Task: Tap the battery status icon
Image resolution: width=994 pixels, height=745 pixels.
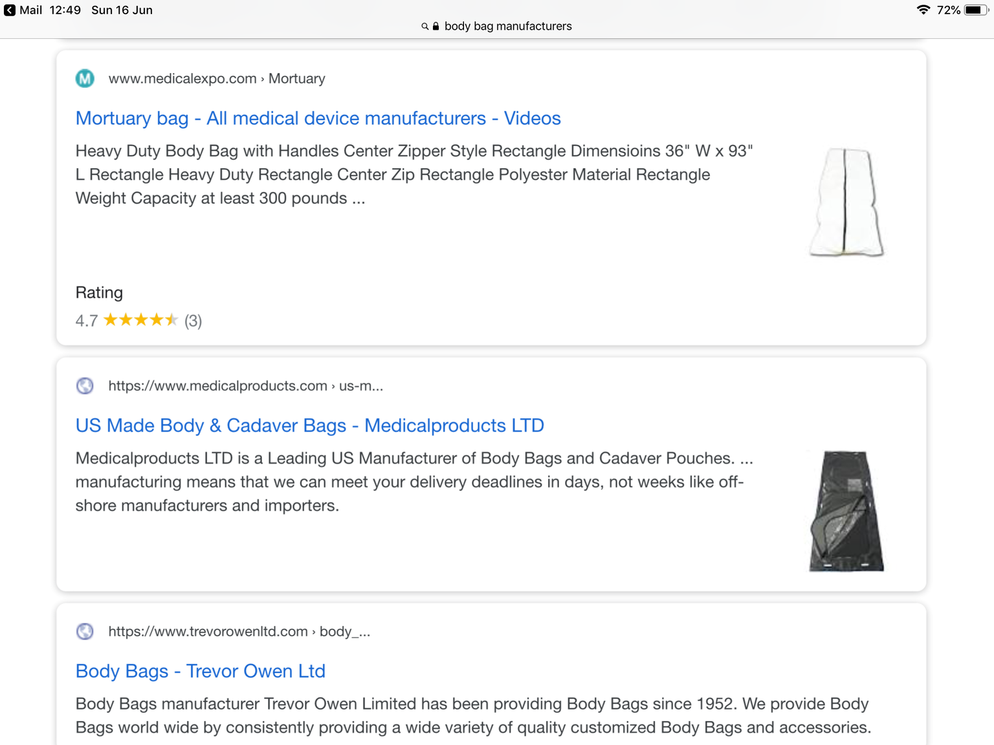Action: click(976, 10)
